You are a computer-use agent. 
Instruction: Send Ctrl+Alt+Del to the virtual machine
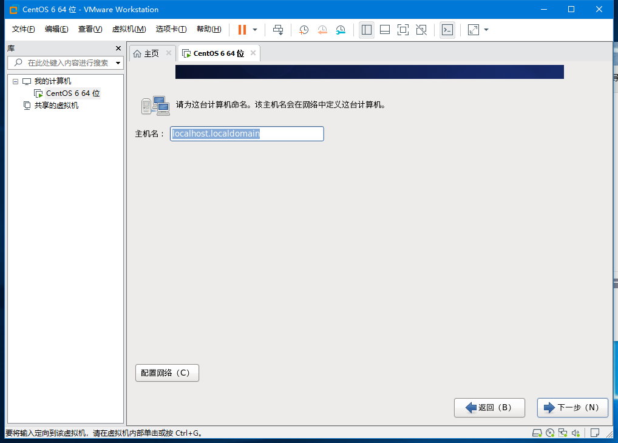click(278, 29)
